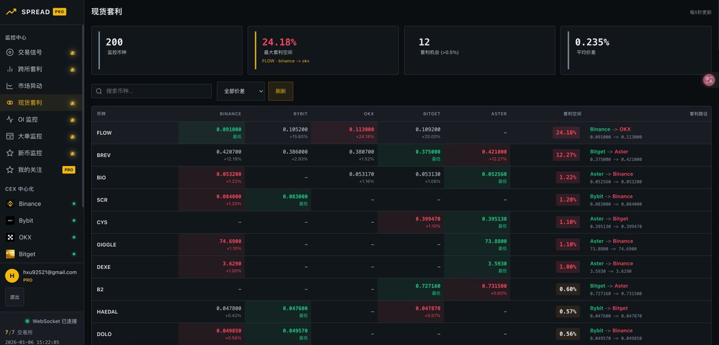Click the Bybit -> Binance path for SCR

pyautogui.click(x=611, y=196)
